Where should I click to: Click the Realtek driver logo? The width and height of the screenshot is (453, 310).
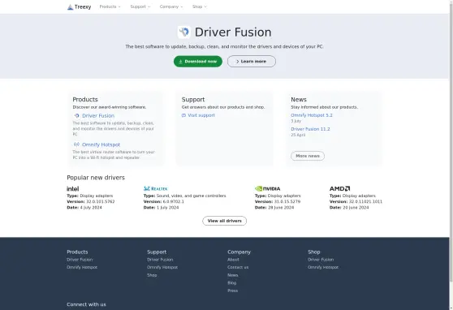[155, 188]
